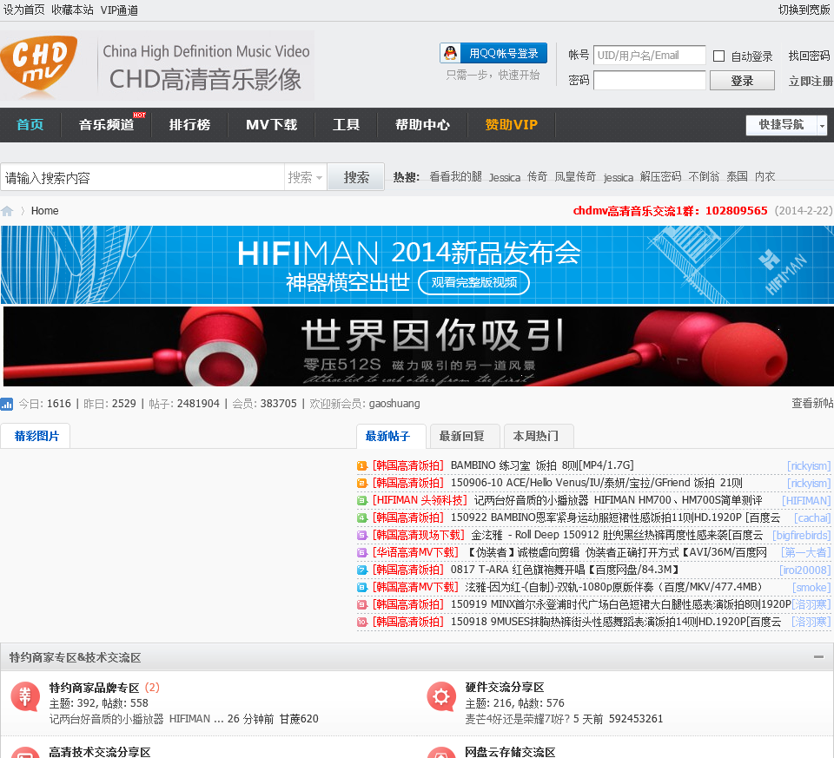Click 用QQ帐号登录 button
Screen dimensions: 834x758
click(493, 53)
